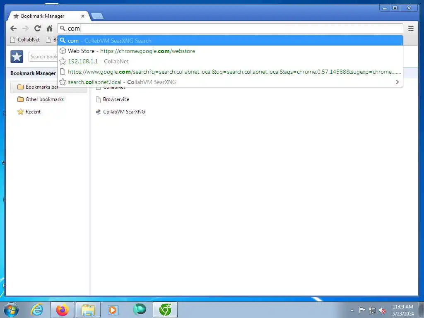Click the Browservice page icon

pos(99,99)
